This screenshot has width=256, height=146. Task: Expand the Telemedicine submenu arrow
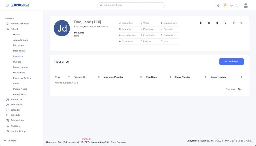pyautogui.click(x=5, y=120)
